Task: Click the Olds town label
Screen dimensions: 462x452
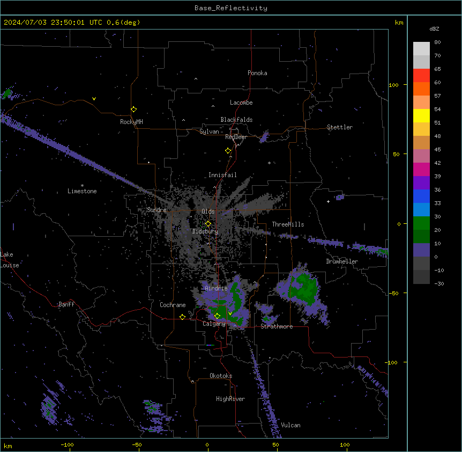Action: [208, 212]
